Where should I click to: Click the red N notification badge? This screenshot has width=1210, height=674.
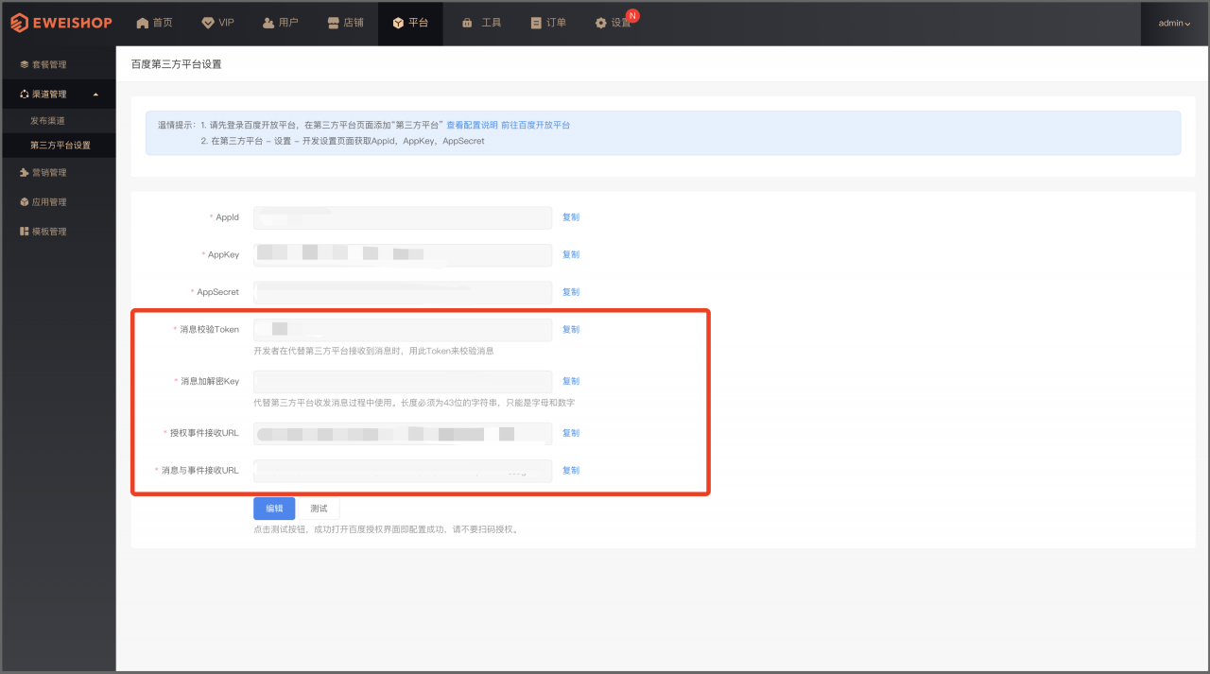(x=632, y=15)
